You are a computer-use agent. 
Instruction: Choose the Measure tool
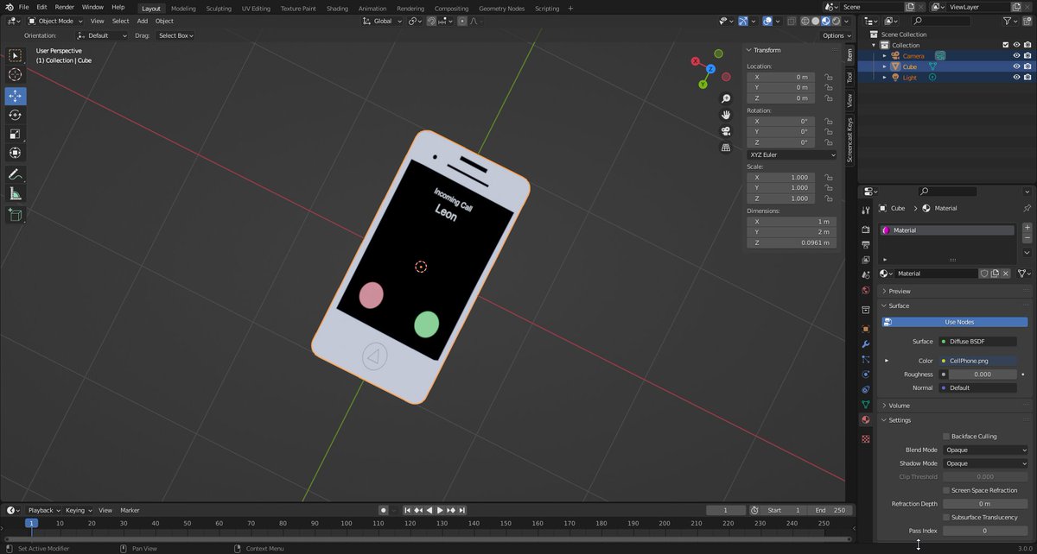coord(16,193)
